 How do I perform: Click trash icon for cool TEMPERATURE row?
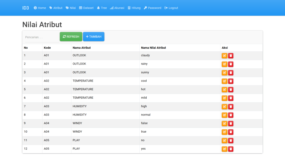(231, 81)
